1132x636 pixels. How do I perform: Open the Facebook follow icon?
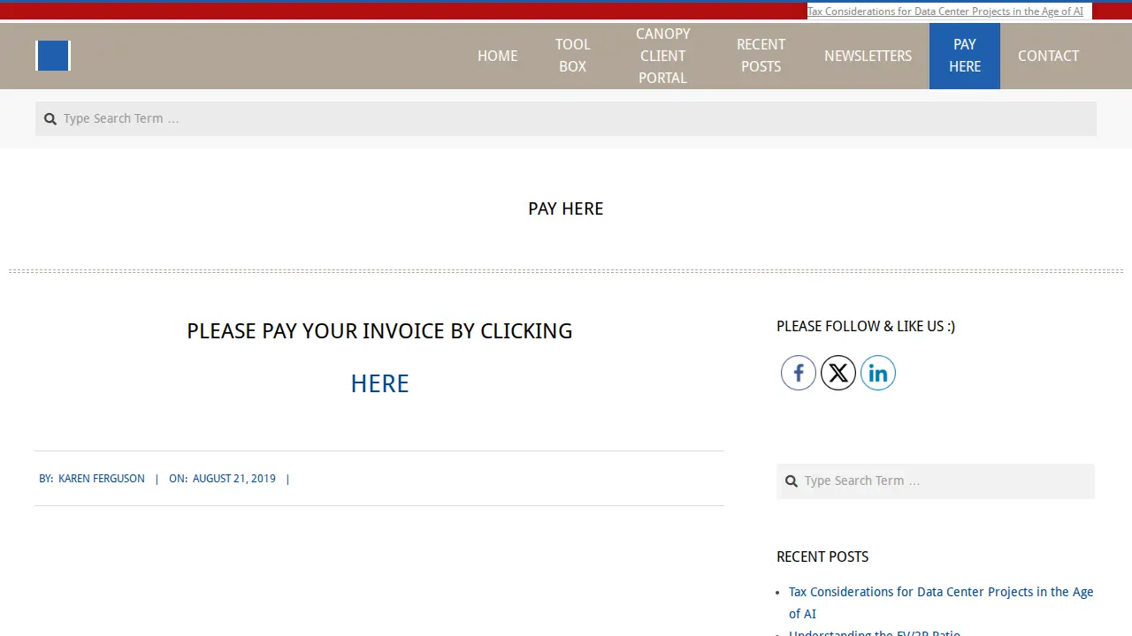pos(798,373)
